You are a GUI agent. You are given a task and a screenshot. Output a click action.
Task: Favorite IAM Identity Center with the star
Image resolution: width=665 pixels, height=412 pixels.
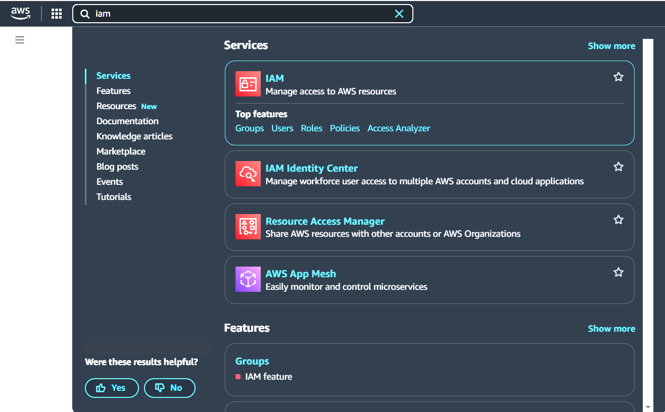click(619, 167)
